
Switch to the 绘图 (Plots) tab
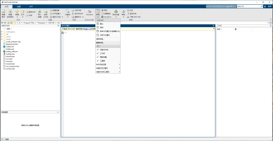19,6
